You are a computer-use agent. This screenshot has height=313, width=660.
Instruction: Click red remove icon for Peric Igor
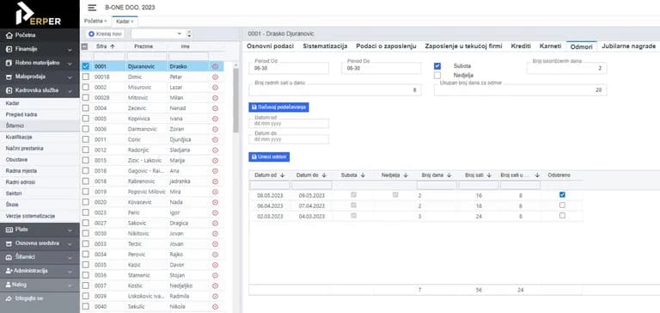[215, 212]
